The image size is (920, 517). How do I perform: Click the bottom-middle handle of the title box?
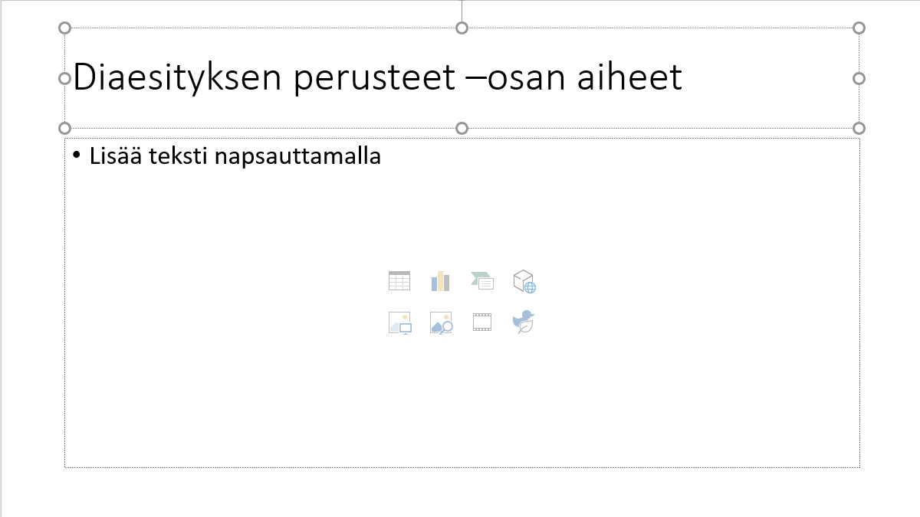tap(462, 128)
